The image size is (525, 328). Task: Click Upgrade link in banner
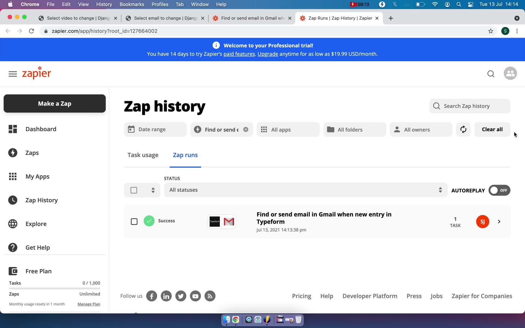pyautogui.click(x=268, y=54)
